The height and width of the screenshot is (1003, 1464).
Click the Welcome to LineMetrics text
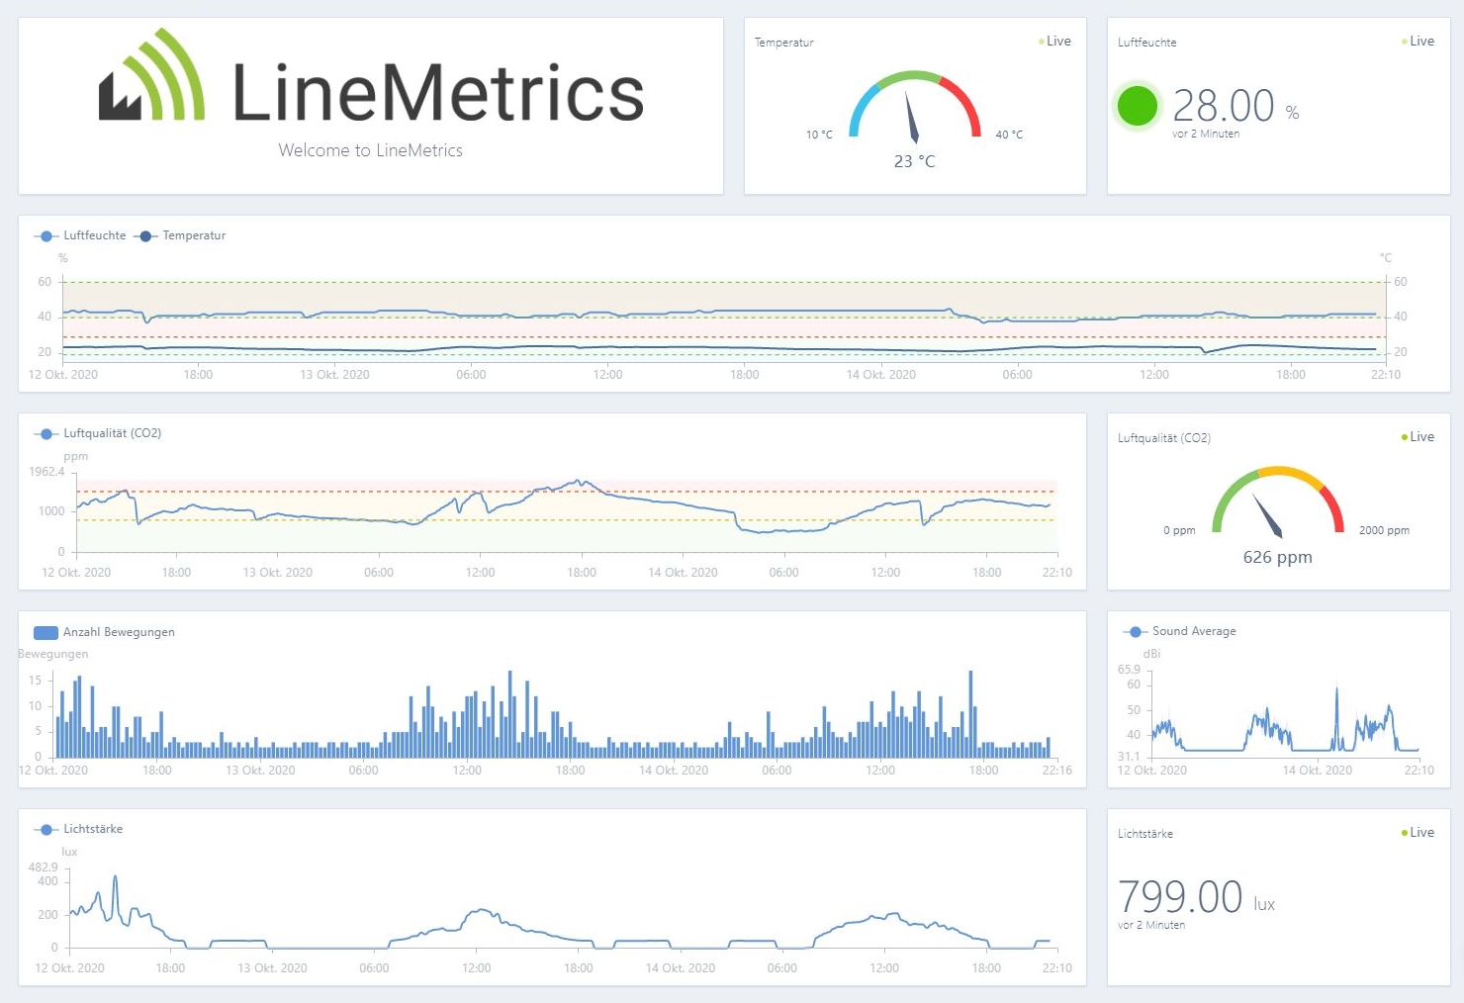point(370,150)
